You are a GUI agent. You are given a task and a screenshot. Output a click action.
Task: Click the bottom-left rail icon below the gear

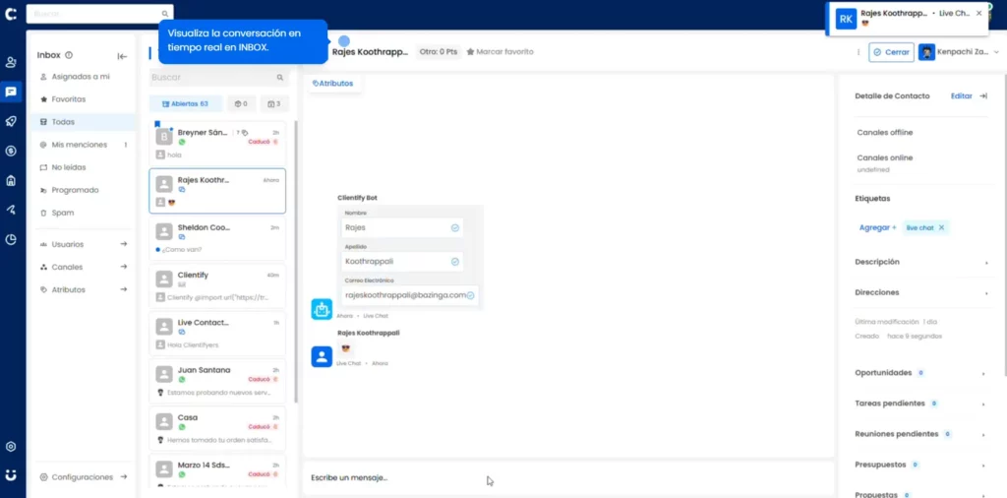[11, 475]
